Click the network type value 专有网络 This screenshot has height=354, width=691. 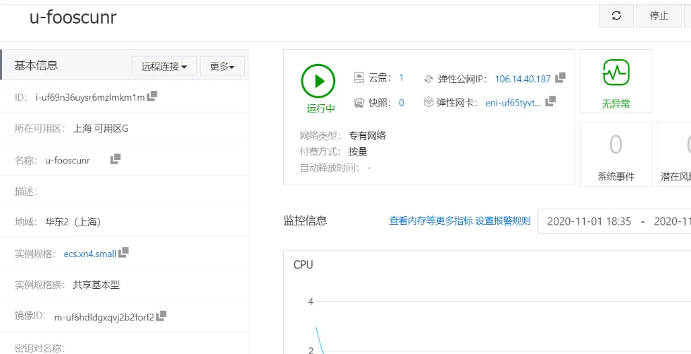click(367, 135)
